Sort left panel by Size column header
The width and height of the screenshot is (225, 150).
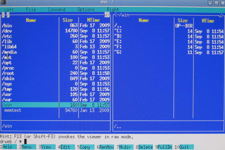point(67,20)
